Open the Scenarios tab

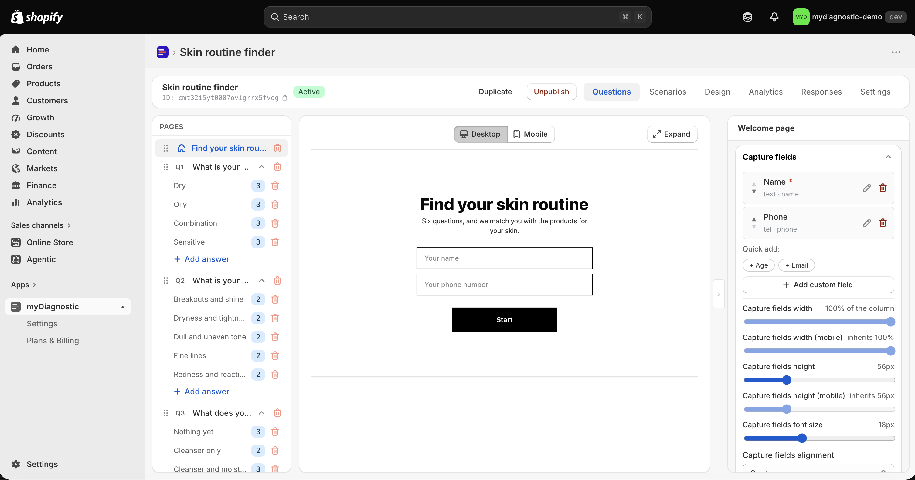tap(667, 92)
